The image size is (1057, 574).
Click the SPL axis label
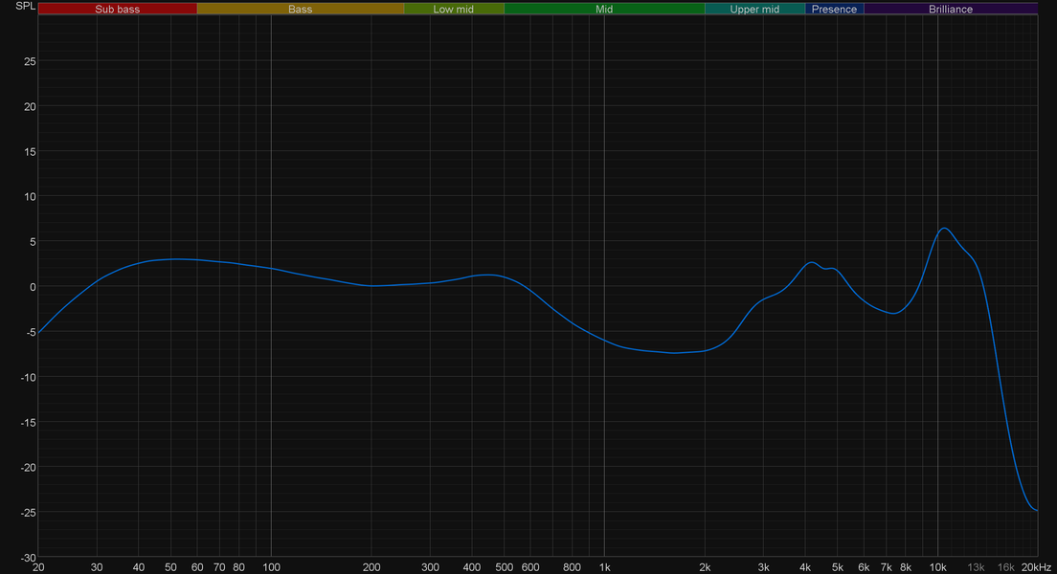pos(25,6)
